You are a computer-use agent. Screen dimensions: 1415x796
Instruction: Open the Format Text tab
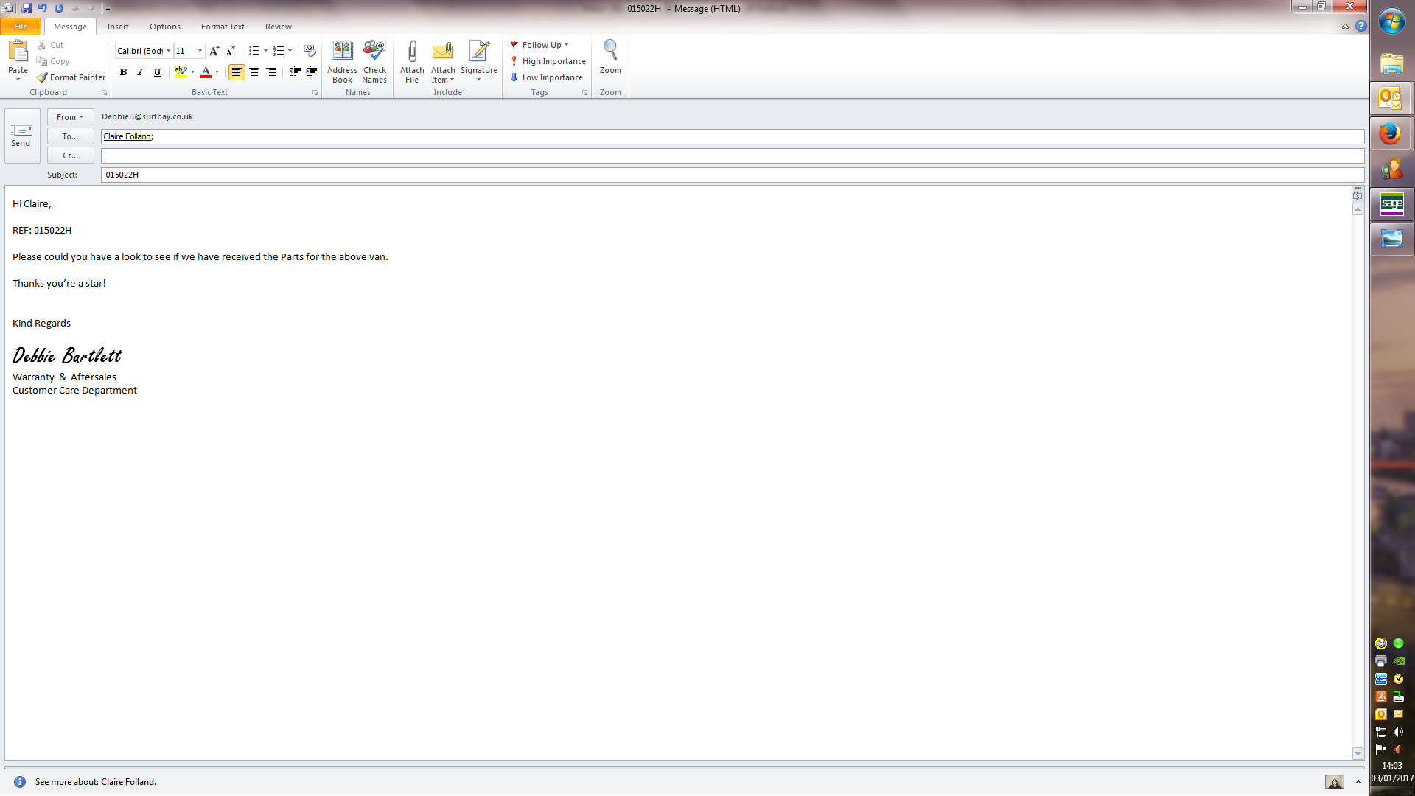point(223,27)
